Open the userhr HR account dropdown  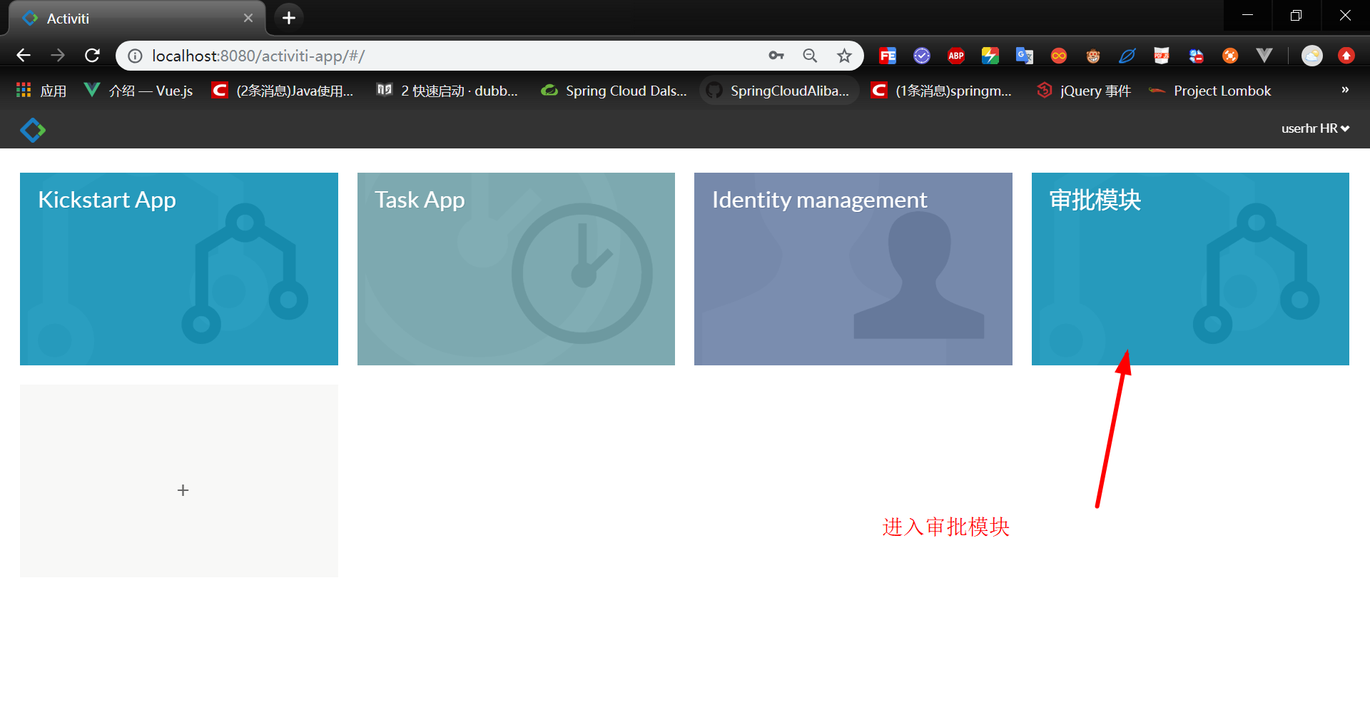coord(1315,128)
